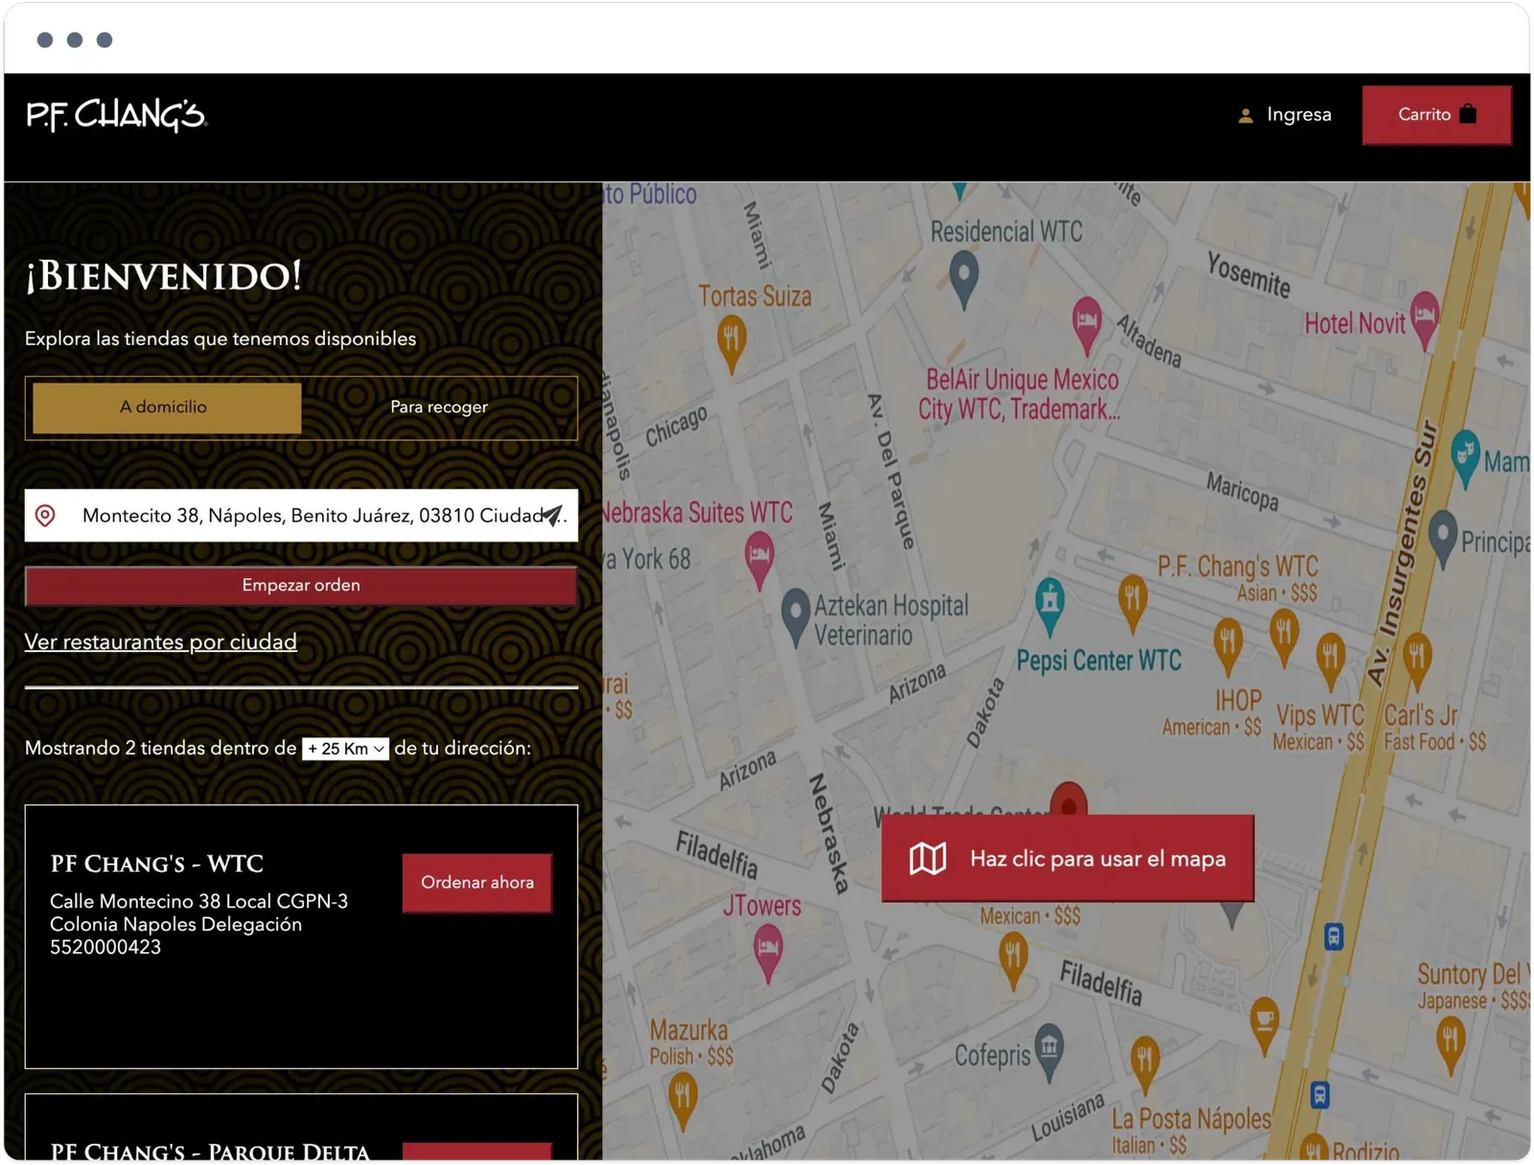1534x1165 pixels.
Task: Click the address field with Montecito 38
Action: 301,516
